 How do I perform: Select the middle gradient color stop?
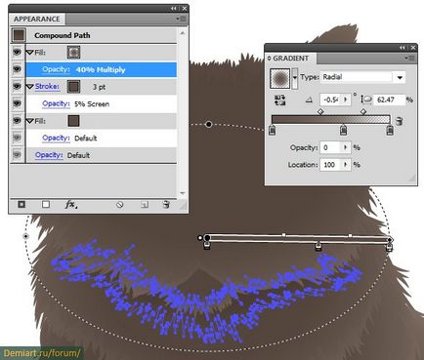coord(343,130)
